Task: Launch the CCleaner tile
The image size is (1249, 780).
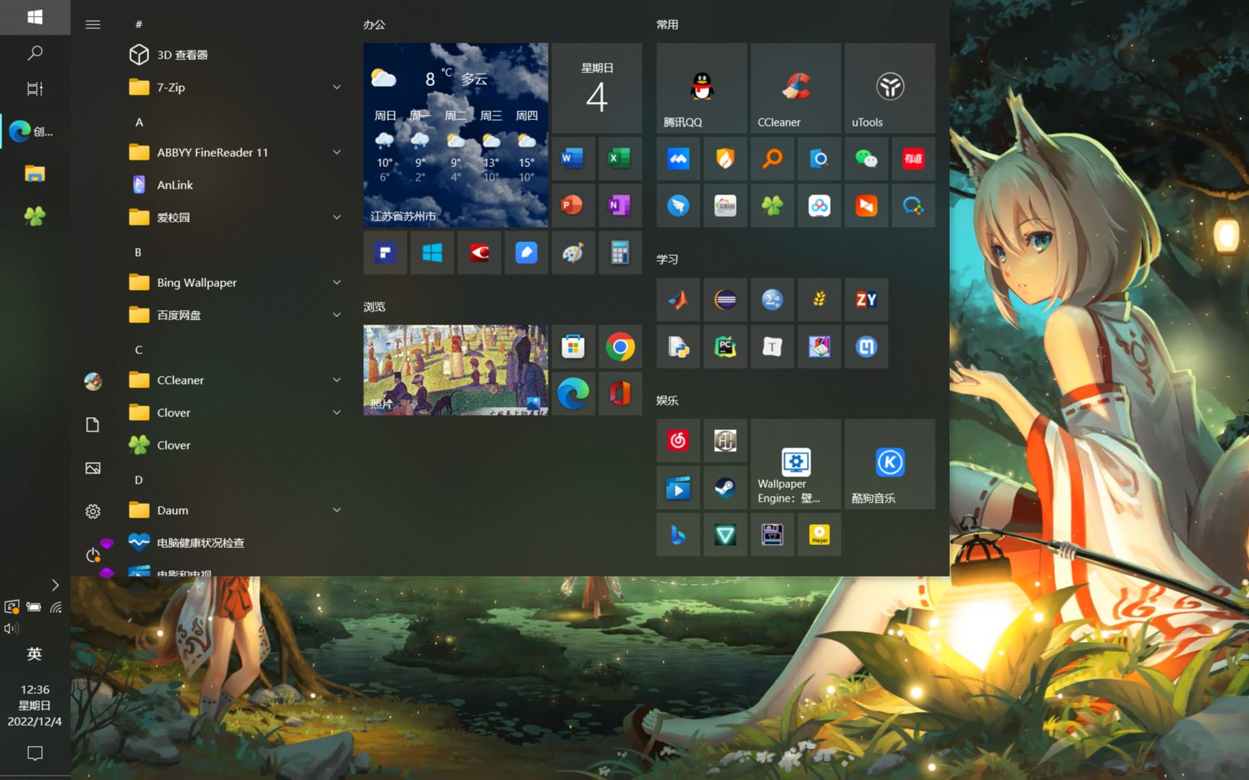Action: [x=795, y=88]
